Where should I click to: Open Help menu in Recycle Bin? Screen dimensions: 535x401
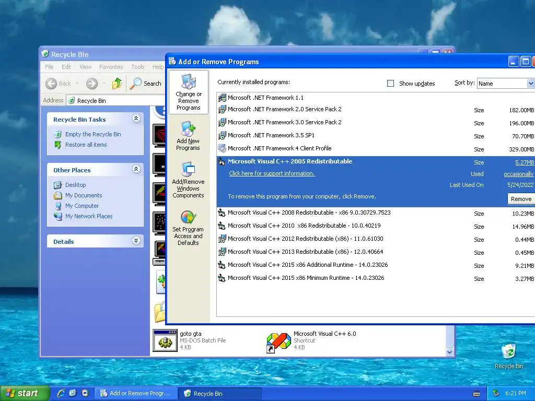click(158, 67)
